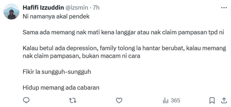The height and width of the screenshot is (107, 231).
Task: Repost this tweet using the retweet icon
Action: 73,101
